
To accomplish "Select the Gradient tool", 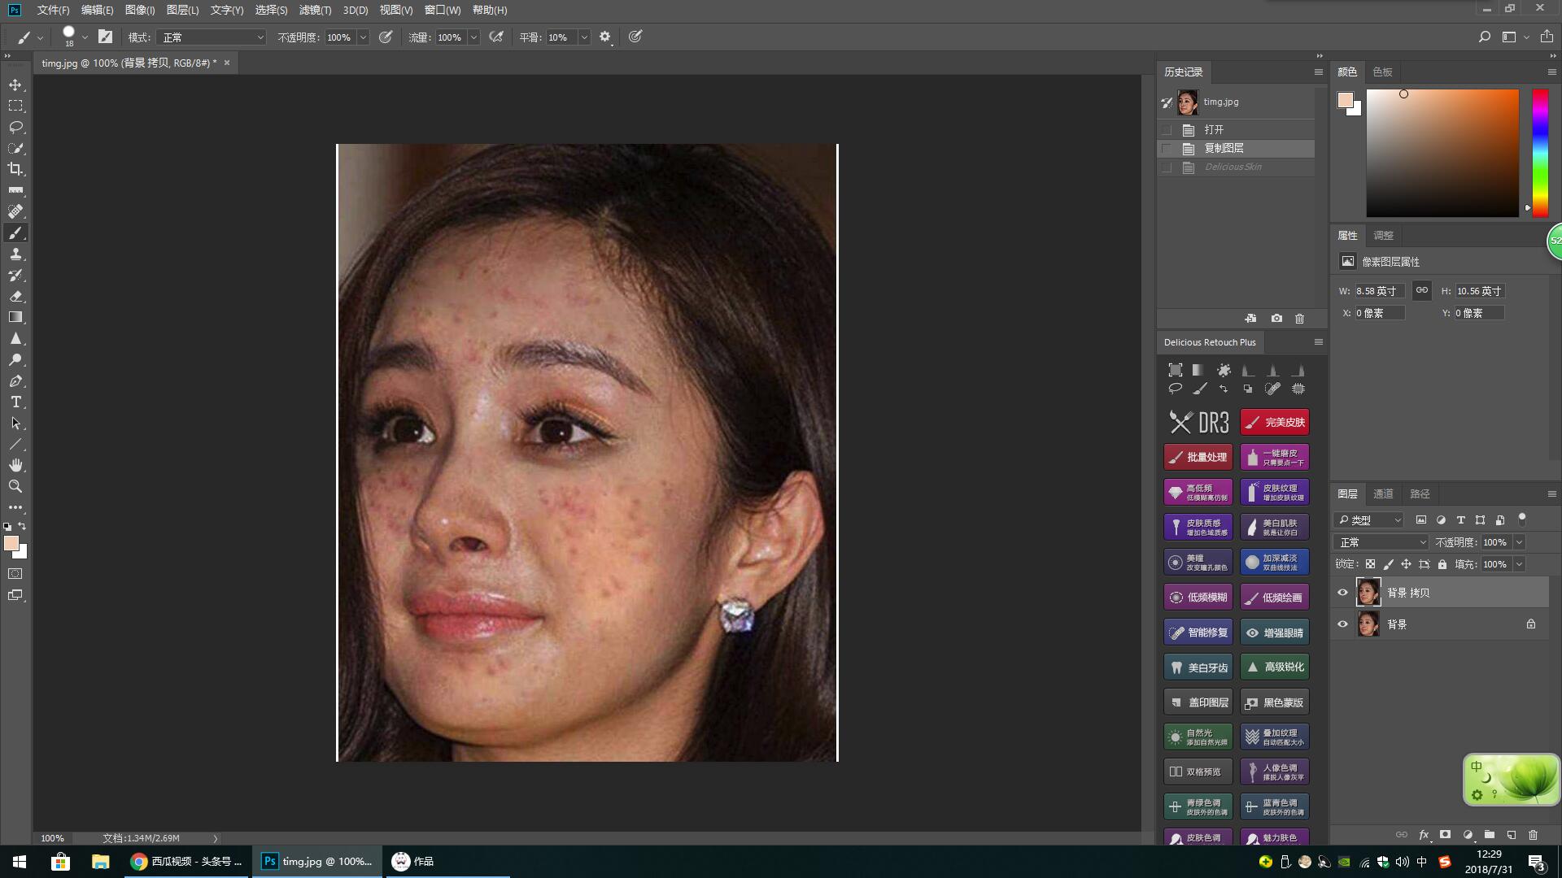I will pyautogui.click(x=15, y=317).
